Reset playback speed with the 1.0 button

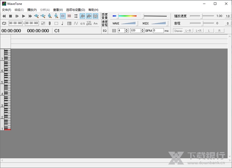(228, 16)
